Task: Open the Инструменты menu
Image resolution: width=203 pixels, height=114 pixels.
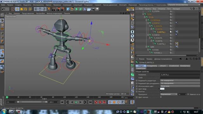Action: click(38, 5)
